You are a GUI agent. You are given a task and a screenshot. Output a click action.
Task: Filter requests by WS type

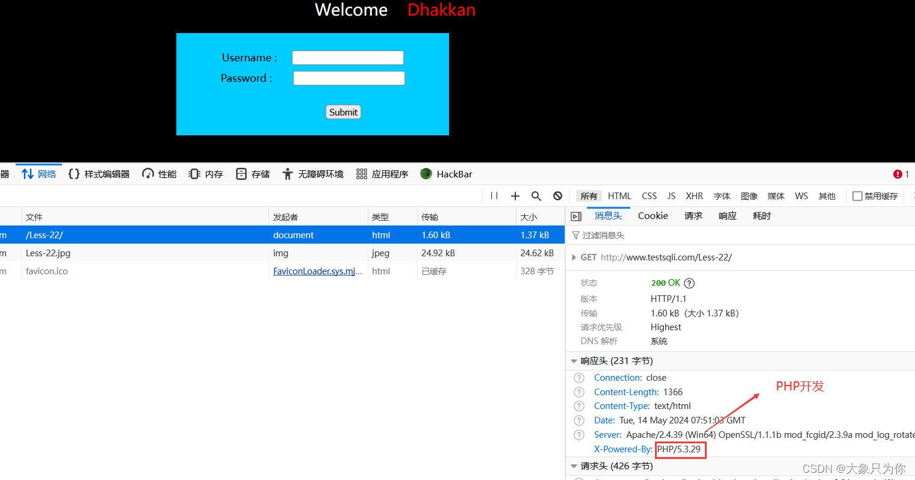click(801, 196)
